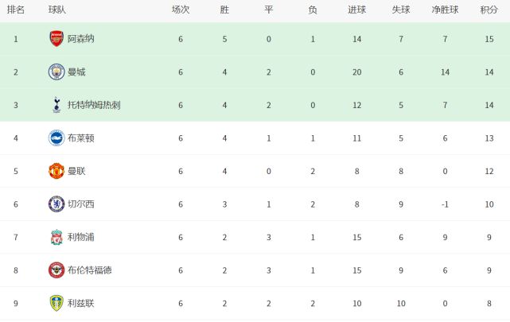The height and width of the screenshot is (322, 510).
Task: Select the 进球 column header
Action: pyautogui.click(x=356, y=10)
